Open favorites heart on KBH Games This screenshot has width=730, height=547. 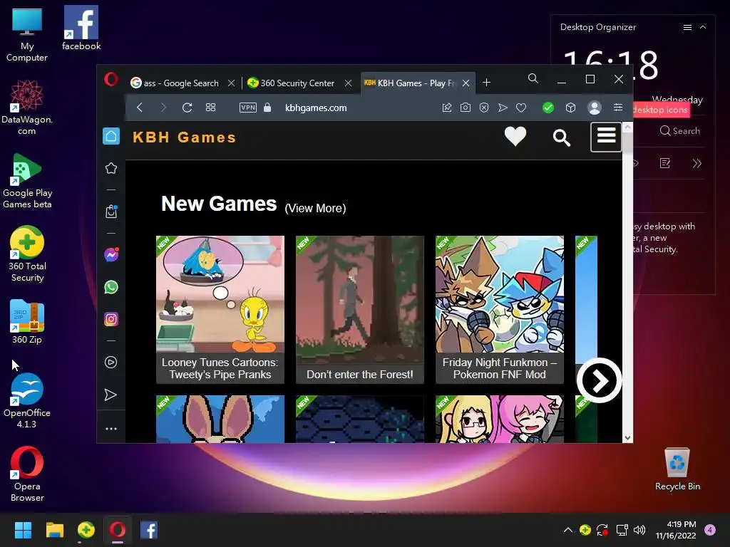(x=515, y=137)
